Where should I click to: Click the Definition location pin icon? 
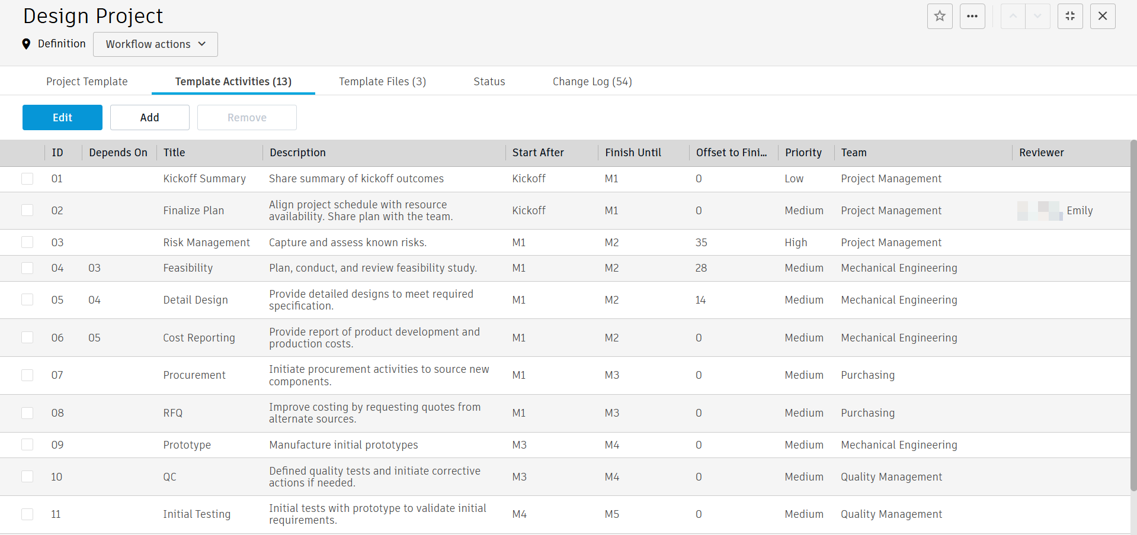[x=26, y=44]
